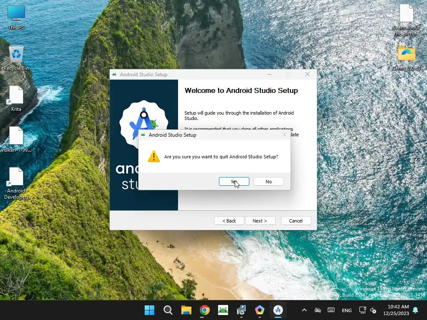
Task: Open the Windows Start menu
Action: (x=149, y=310)
